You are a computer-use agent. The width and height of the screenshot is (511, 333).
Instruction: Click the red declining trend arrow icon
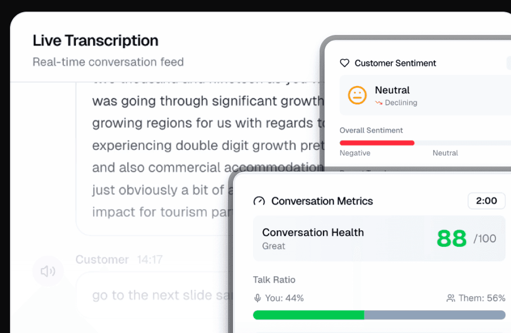pos(379,103)
